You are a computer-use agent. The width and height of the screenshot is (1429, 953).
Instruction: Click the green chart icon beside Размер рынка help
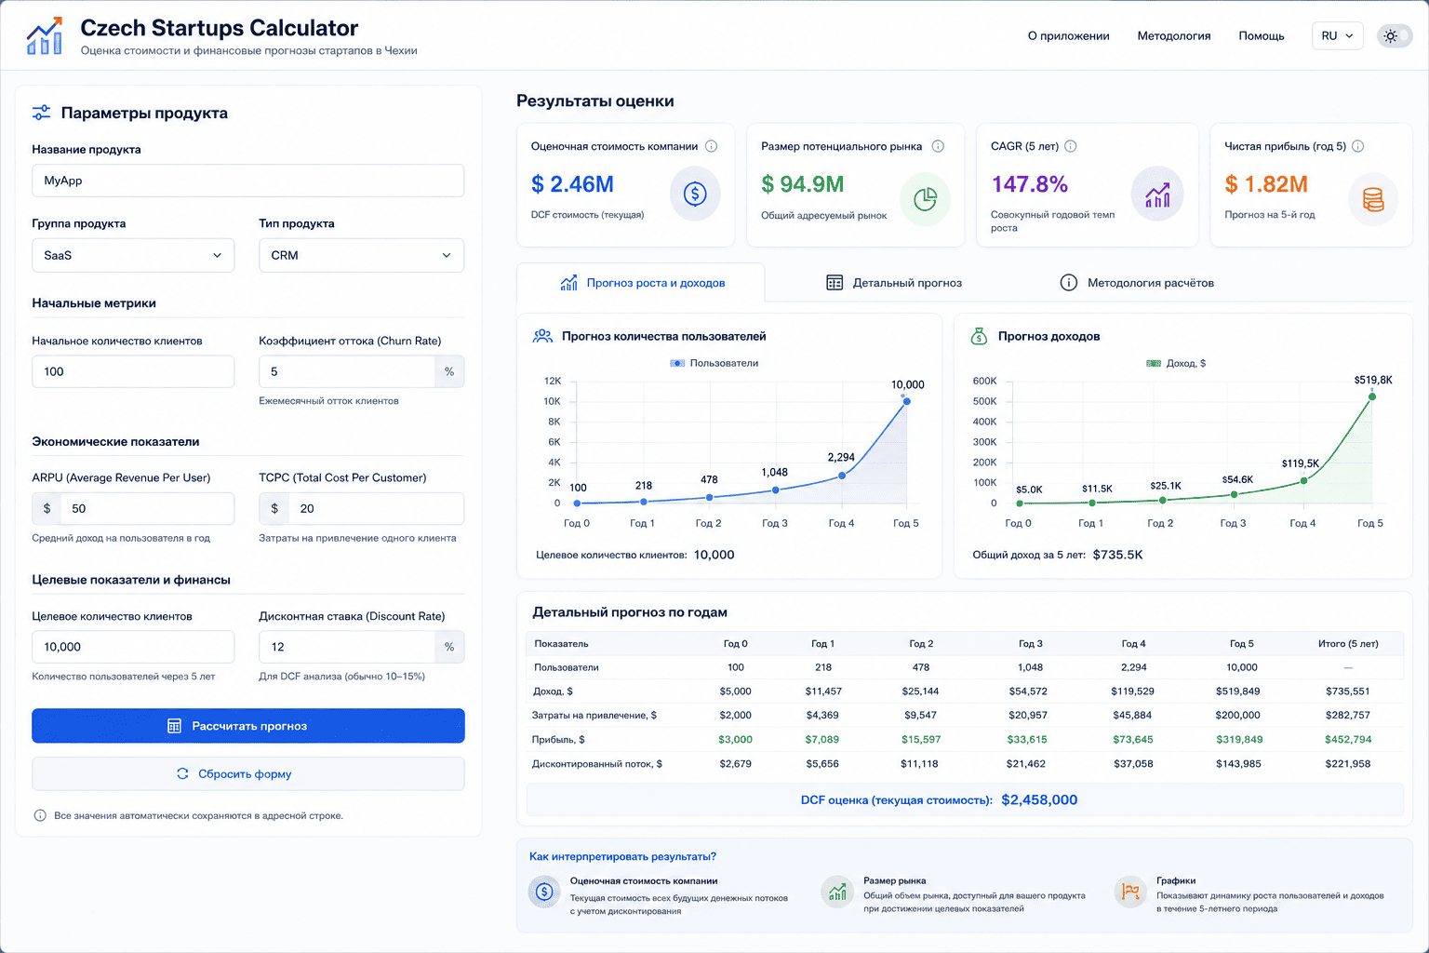(837, 892)
